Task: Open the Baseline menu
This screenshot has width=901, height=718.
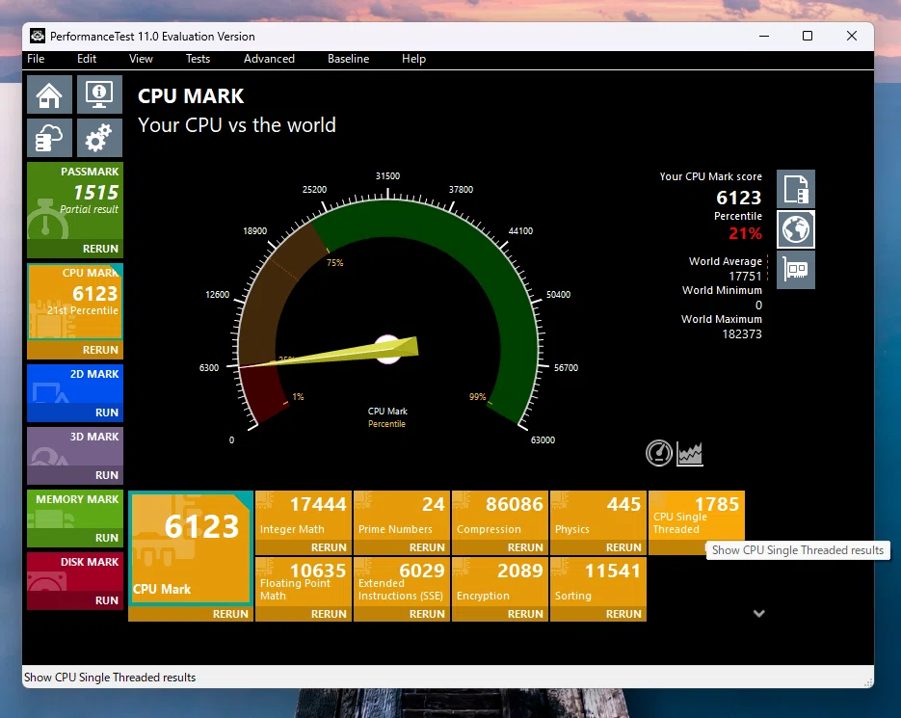Action: (x=348, y=59)
